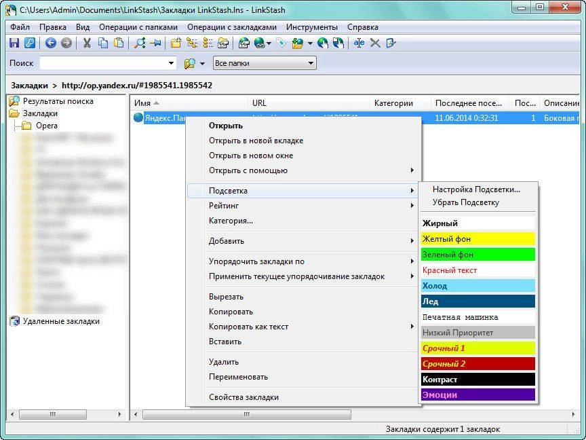The height and width of the screenshot is (440, 586).
Task: Click the New Folder icon with star
Action: 176,43
